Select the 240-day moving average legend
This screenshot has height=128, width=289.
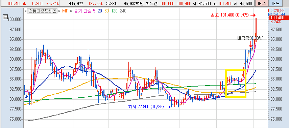(123, 11)
